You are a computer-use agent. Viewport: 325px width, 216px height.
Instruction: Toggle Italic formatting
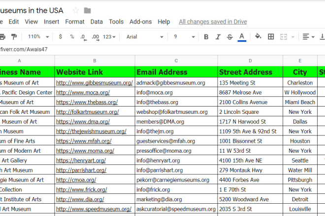tap(218, 37)
